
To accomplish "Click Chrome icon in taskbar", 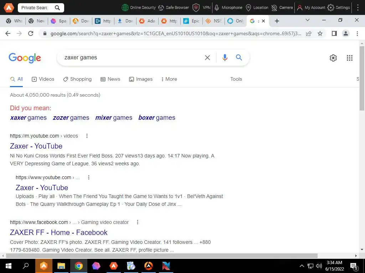I will point(79,266).
